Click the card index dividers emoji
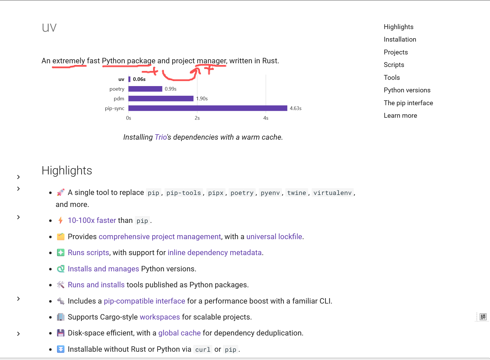The width and height of the screenshot is (490, 360). tap(60, 237)
